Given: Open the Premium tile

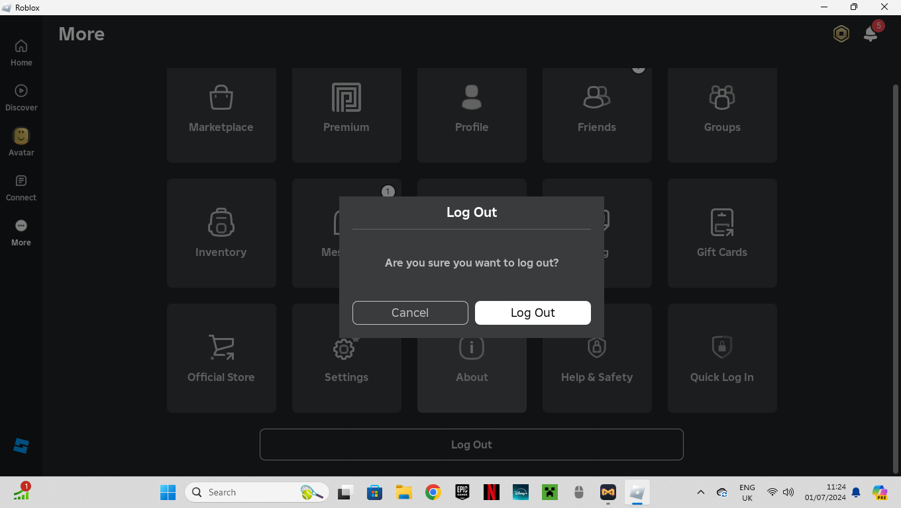Looking at the screenshot, I should (346, 115).
